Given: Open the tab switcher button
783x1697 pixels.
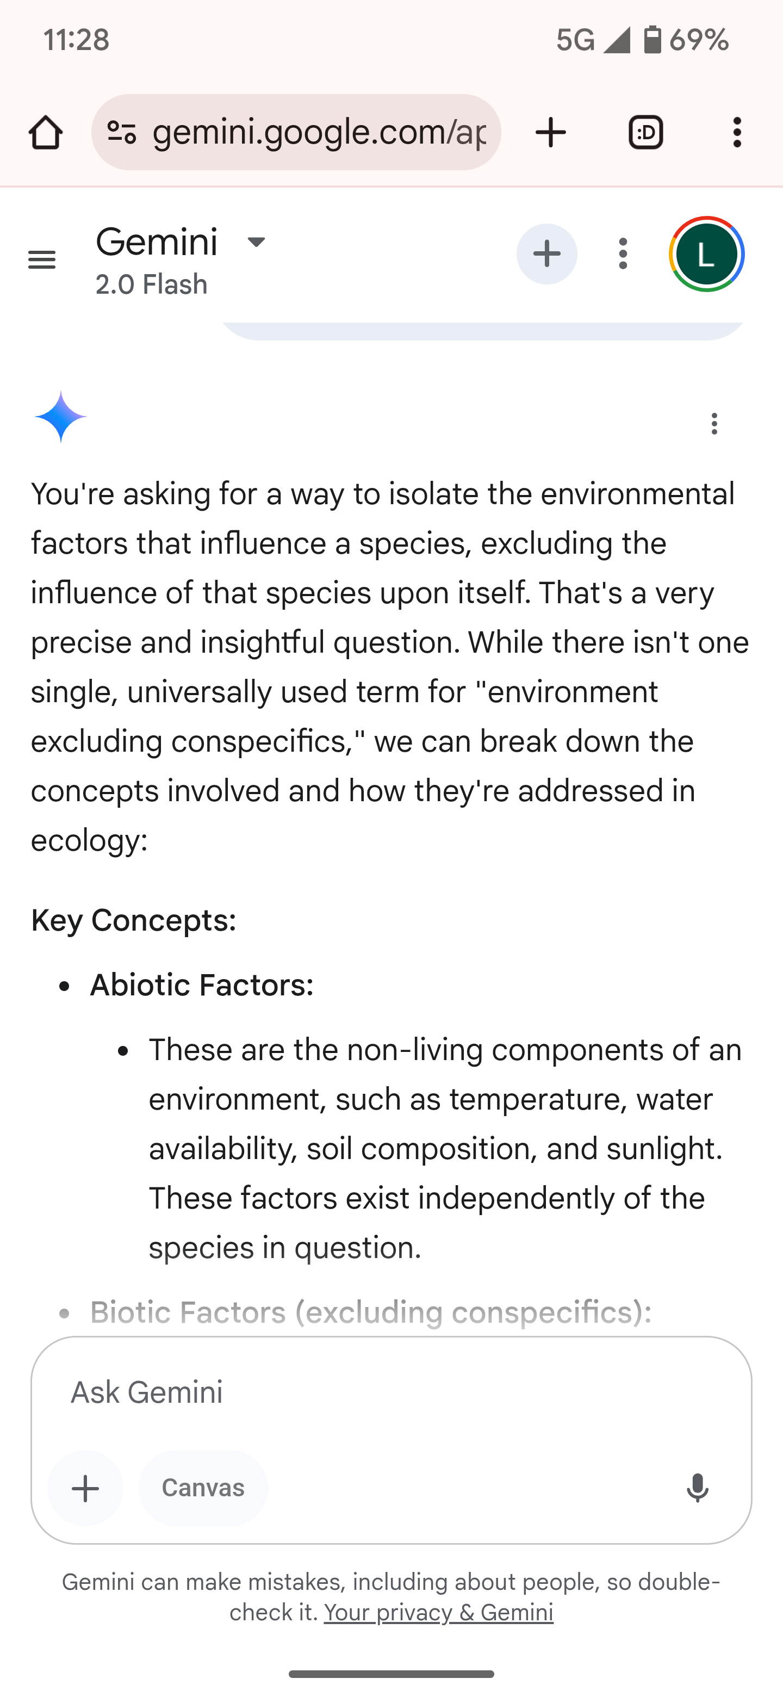Looking at the screenshot, I should coord(645,132).
